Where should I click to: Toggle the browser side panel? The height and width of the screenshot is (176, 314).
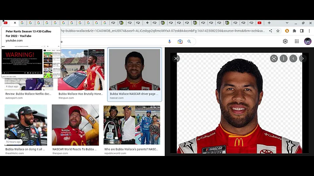coord(302,31)
